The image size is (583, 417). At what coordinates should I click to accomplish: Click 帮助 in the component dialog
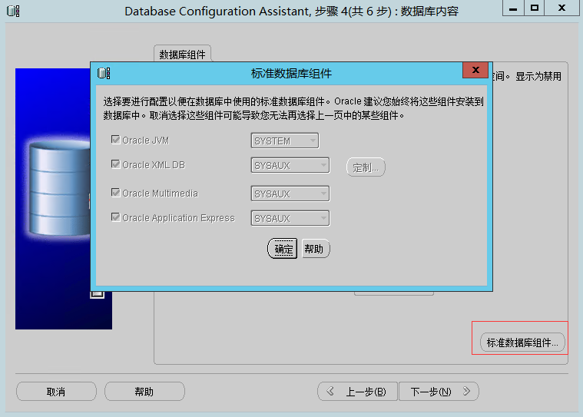316,249
